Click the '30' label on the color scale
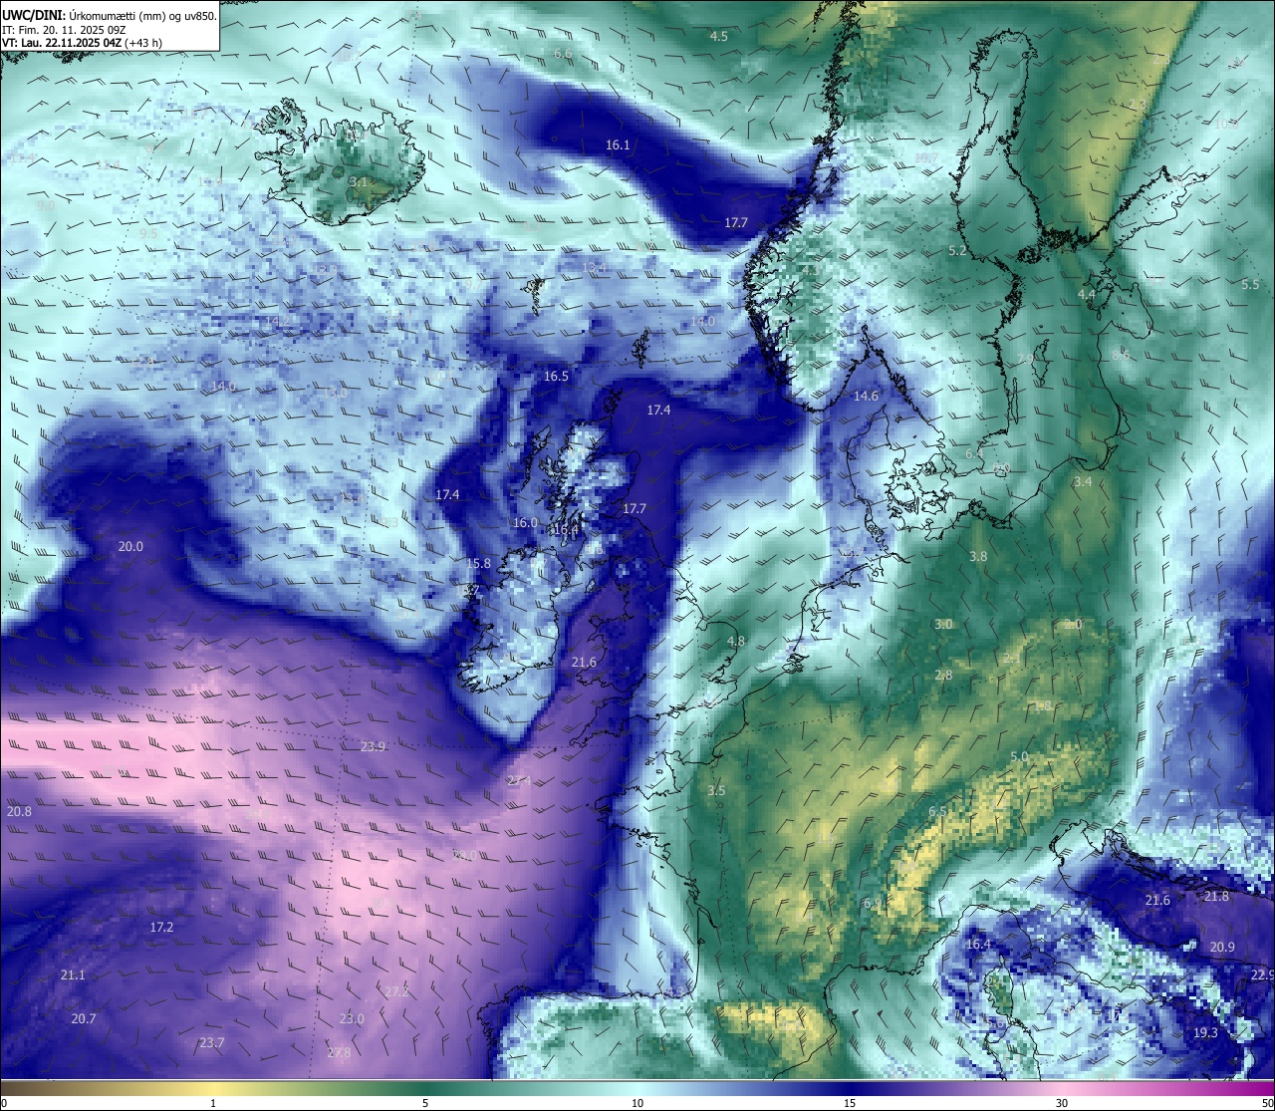 pyautogui.click(x=1062, y=1103)
